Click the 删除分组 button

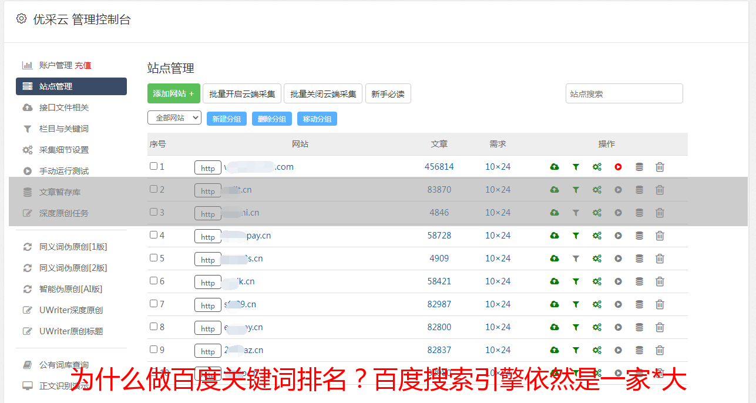[x=272, y=119]
